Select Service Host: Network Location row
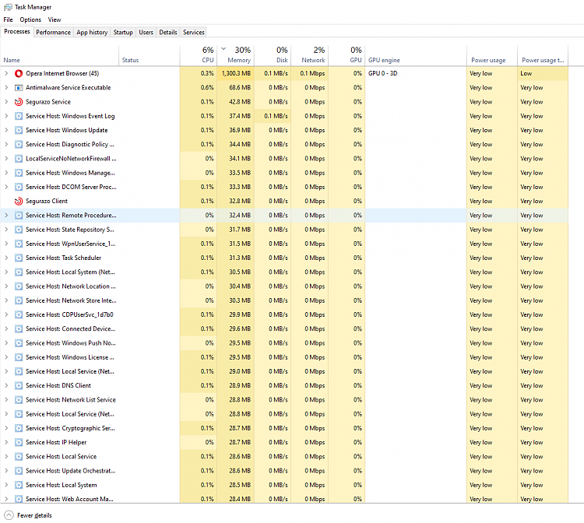This screenshot has width=584, height=523. point(284,286)
